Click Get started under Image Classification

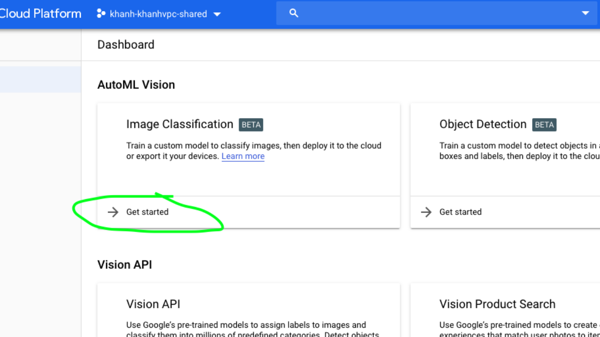147,212
